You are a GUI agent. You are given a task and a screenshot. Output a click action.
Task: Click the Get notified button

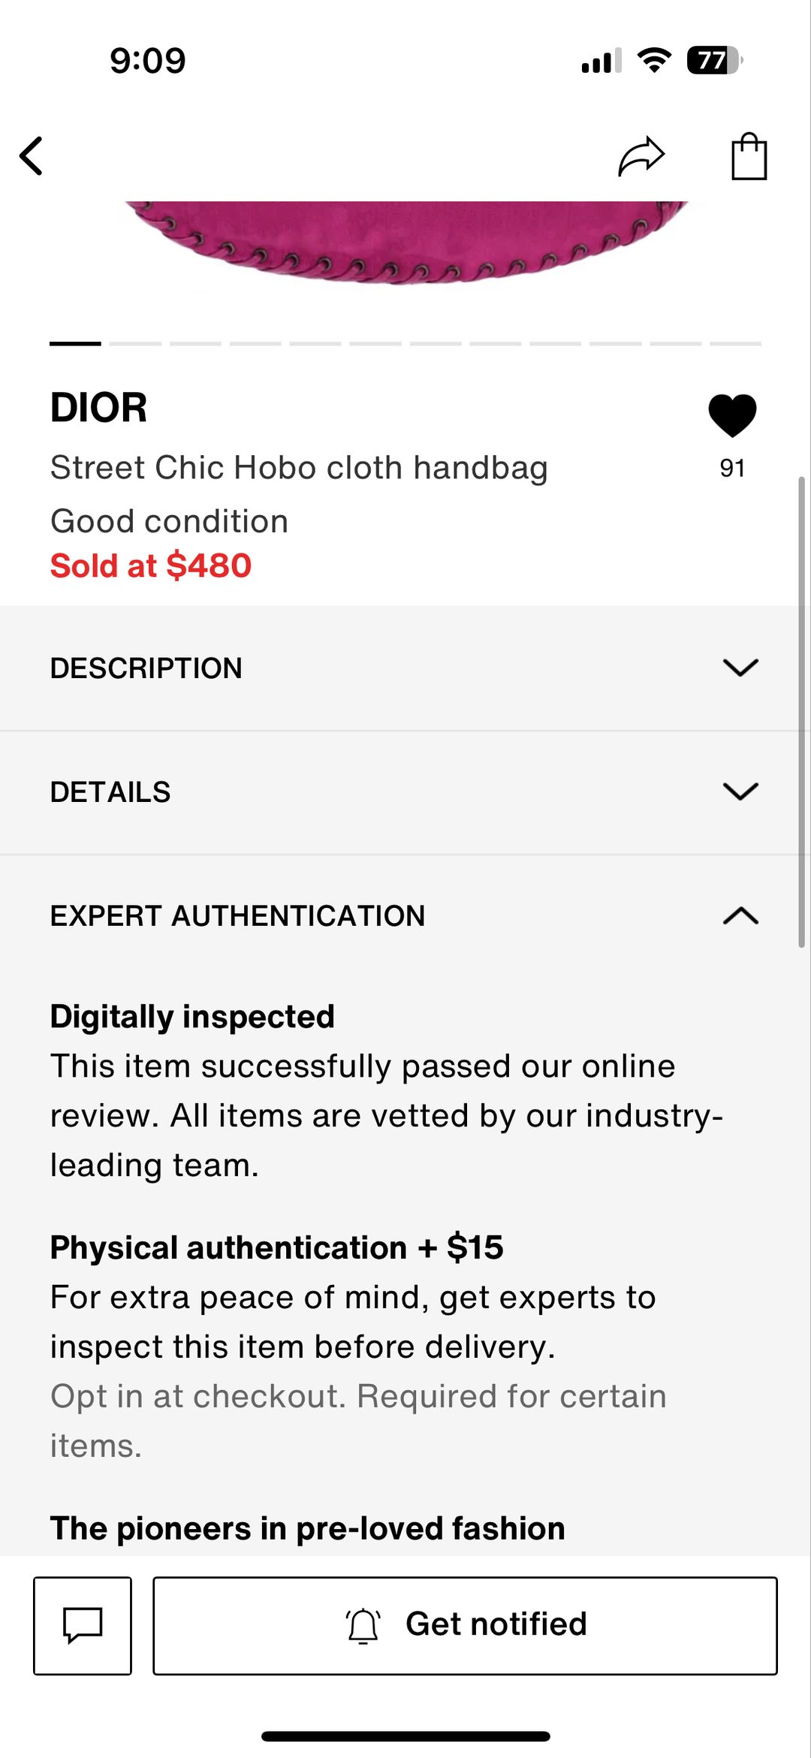[465, 1625]
